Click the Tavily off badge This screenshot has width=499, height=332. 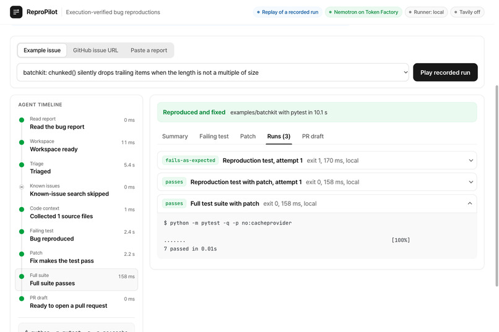(x=467, y=12)
